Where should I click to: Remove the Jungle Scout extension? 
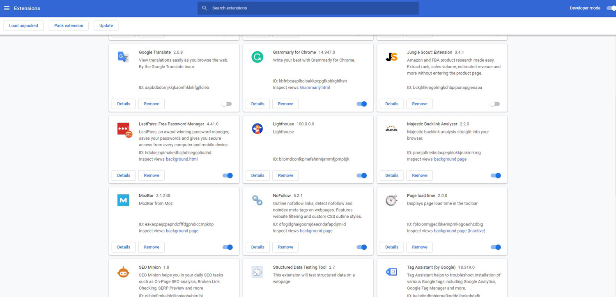(420, 104)
